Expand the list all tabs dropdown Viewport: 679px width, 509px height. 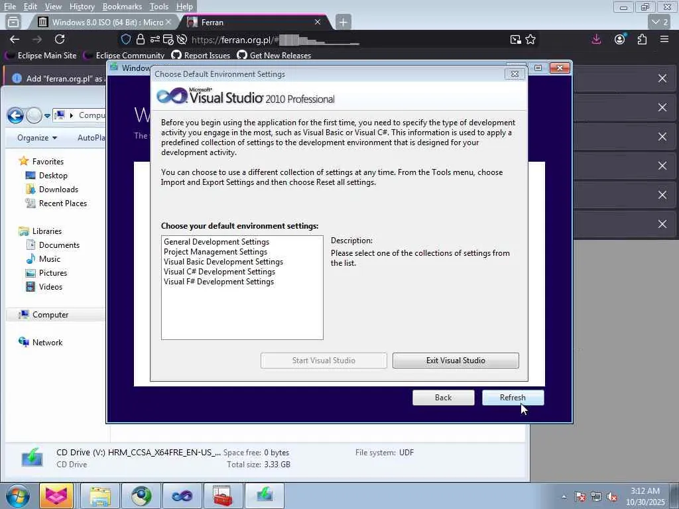(660, 22)
